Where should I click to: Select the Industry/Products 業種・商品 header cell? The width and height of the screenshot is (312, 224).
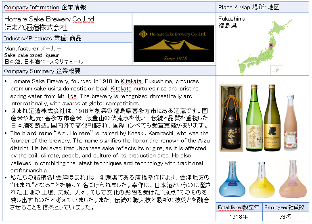(x=42, y=38)
